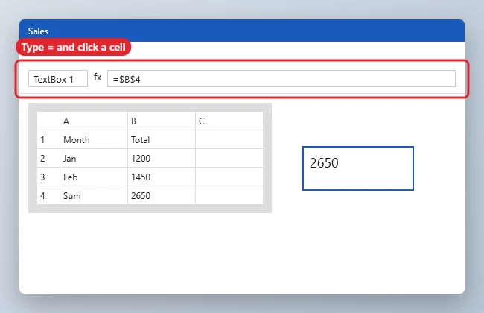Select row header 2
Viewport: 484px width, 313px height.
tap(48, 158)
